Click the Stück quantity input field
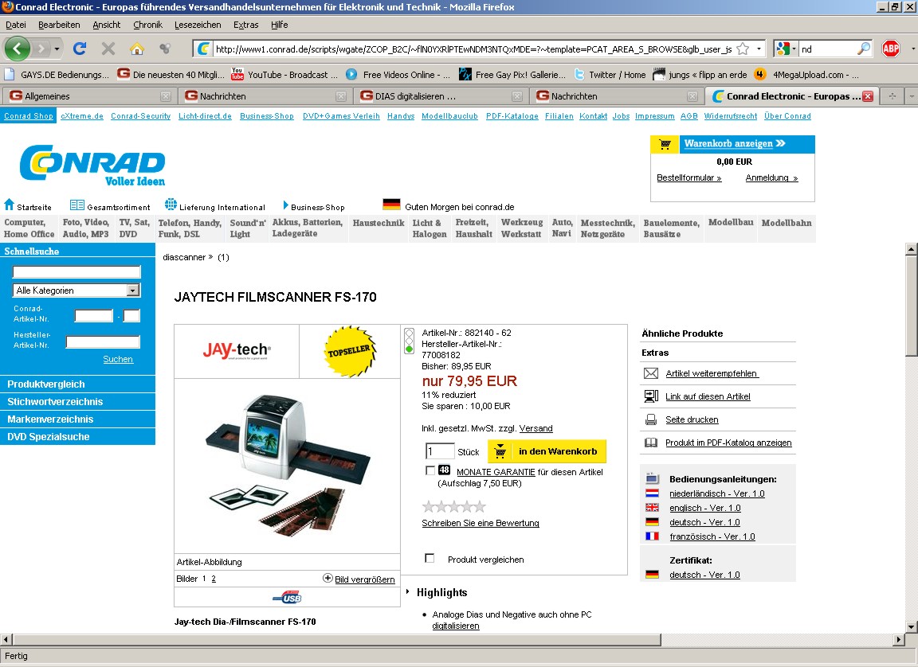 (x=440, y=451)
